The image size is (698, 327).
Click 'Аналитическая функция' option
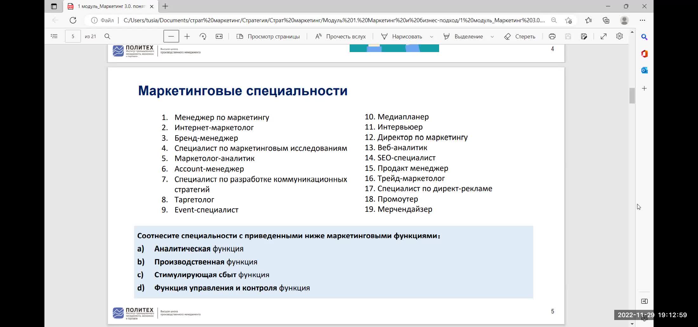[x=199, y=249]
